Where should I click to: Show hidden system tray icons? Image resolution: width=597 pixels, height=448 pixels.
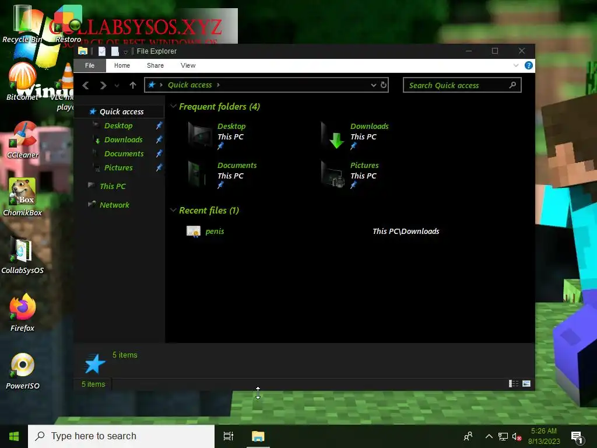[489, 436]
